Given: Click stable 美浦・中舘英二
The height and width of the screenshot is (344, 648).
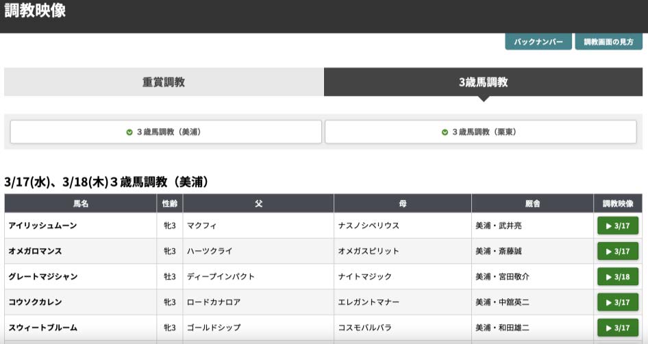Looking at the screenshot, I should point(502,302).
